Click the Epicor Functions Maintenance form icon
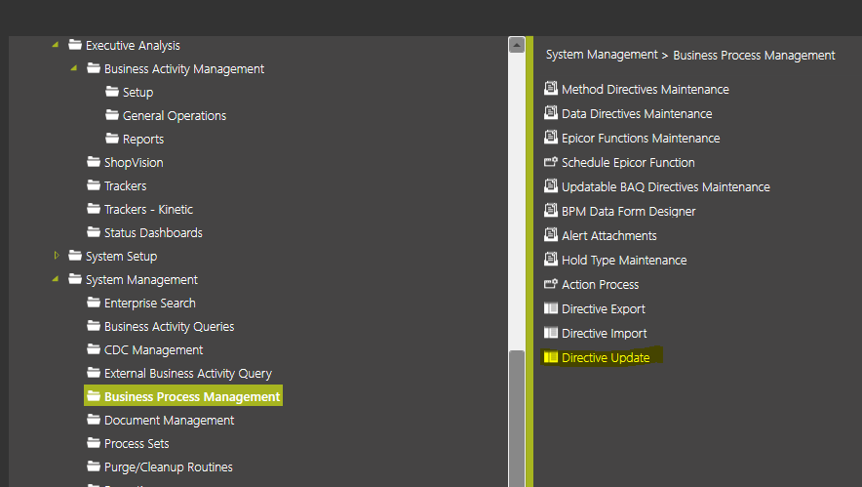 click(550, 137)
